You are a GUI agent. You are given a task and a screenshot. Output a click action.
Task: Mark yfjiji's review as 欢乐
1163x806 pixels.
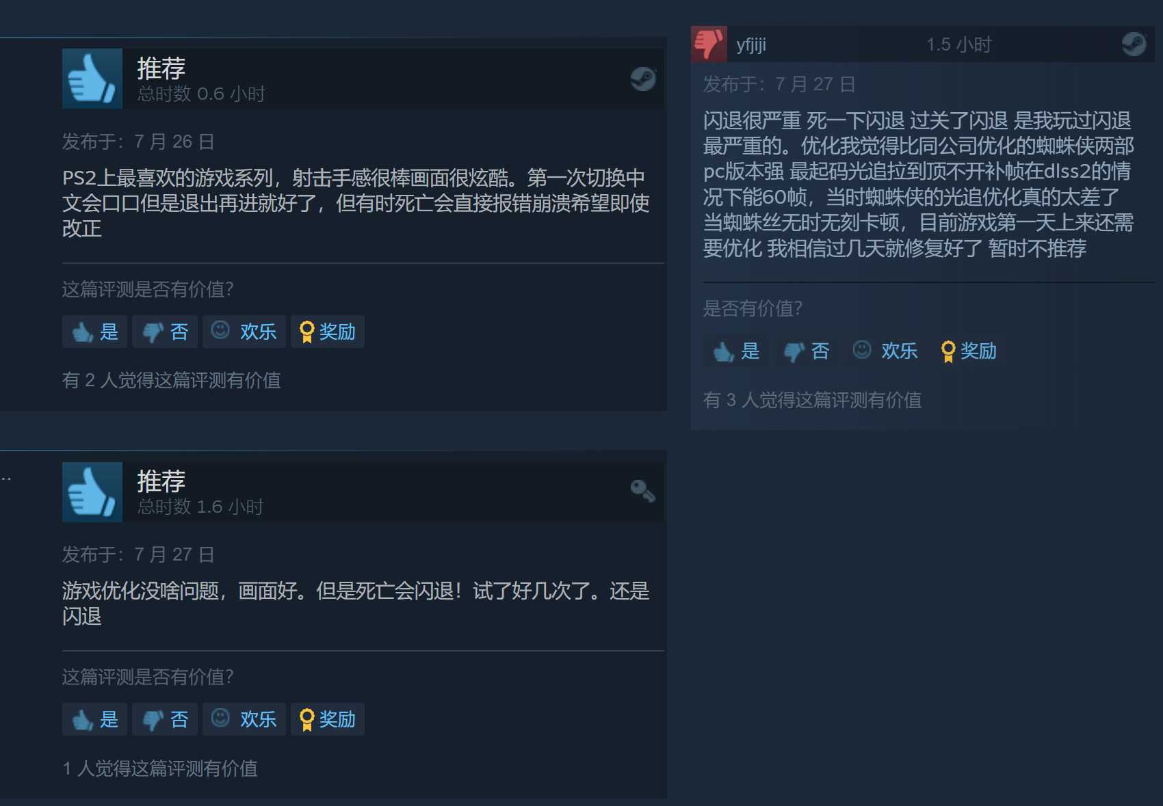pos(885,351)
